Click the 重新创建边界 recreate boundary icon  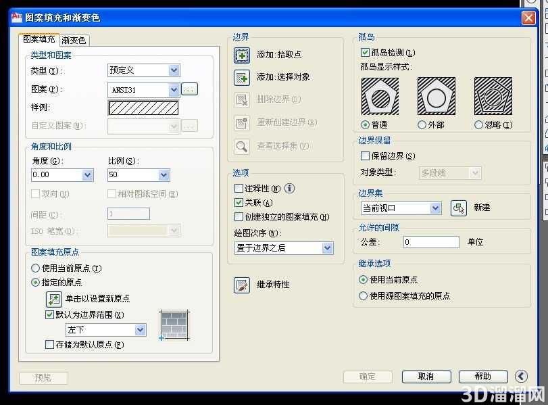pyautogui.click(x=242, y=123)
